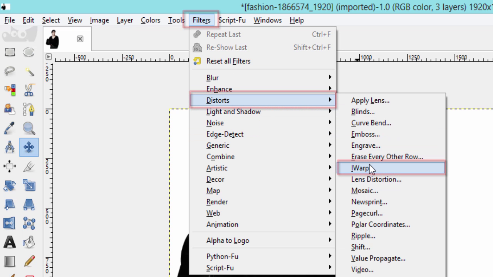Screen dimensions: 493x277
Task: Expand the Render submenu
Action: tap(263, 202)
